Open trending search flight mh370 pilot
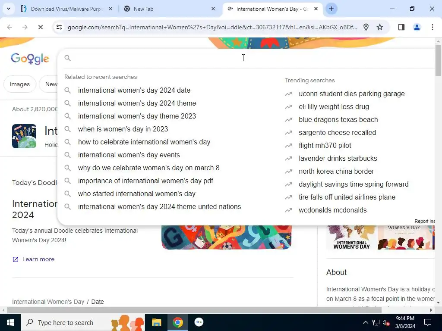Screen dimensions: 442x331 tap(325, 146)
